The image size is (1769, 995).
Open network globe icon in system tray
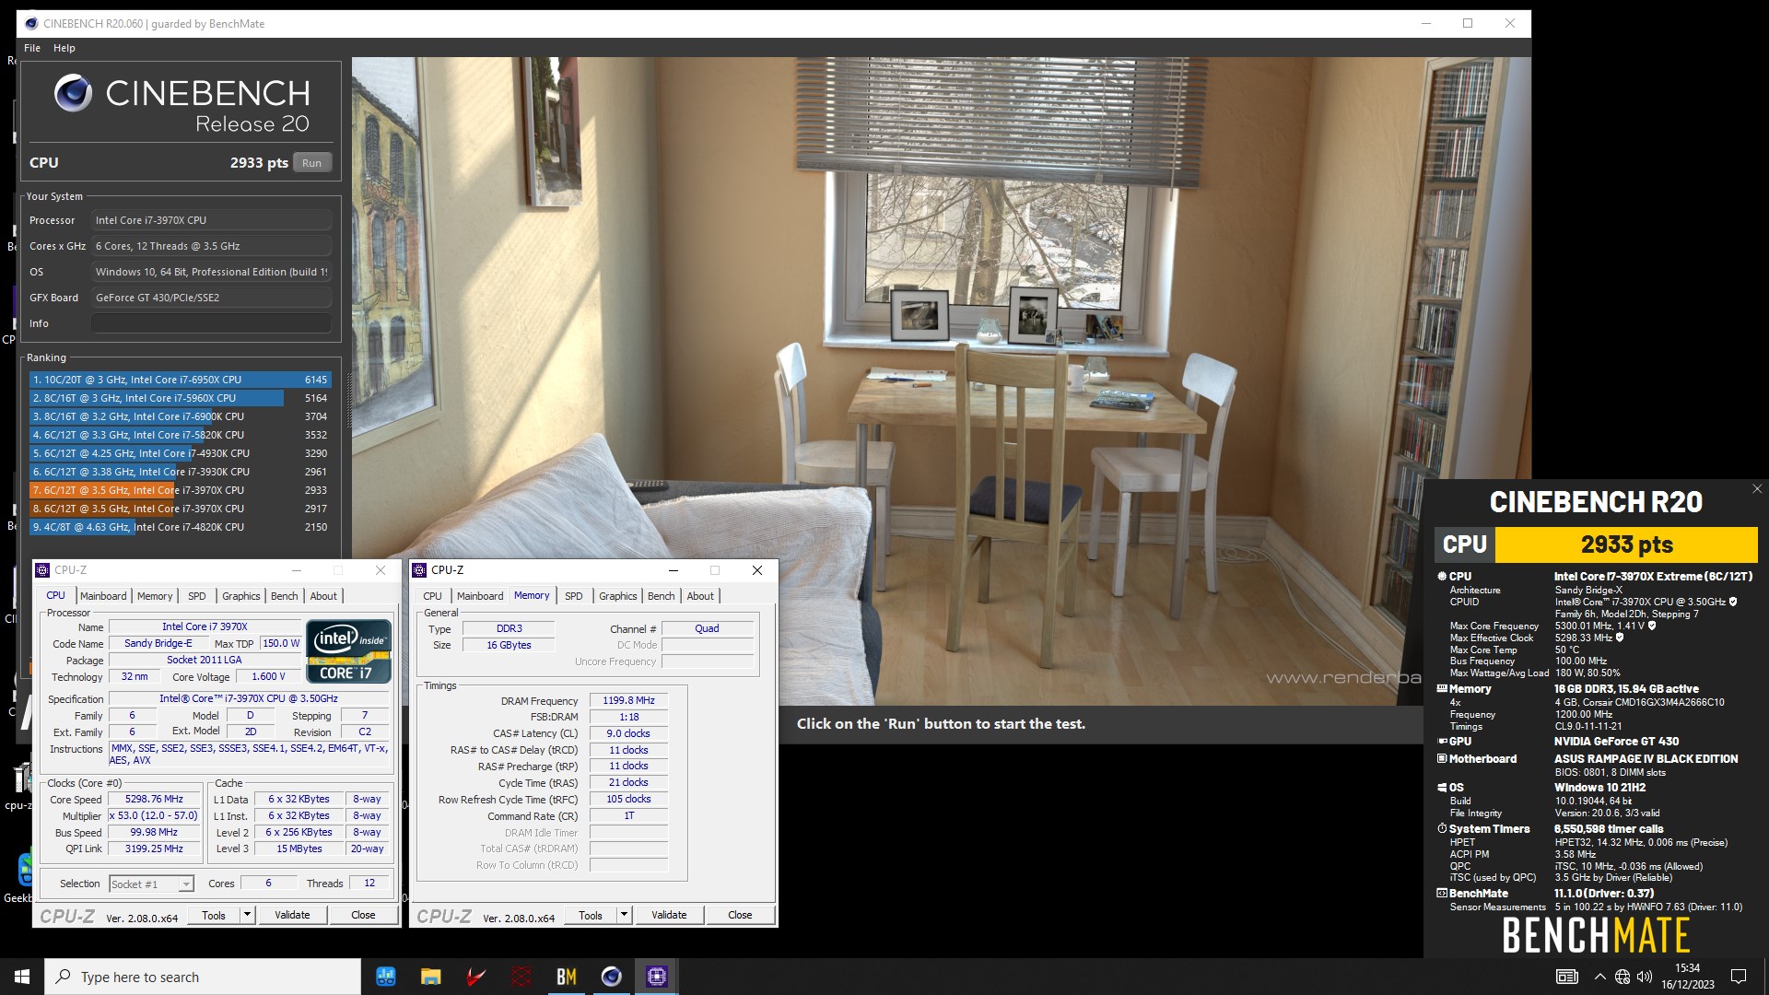click(x=1623, y=977)
